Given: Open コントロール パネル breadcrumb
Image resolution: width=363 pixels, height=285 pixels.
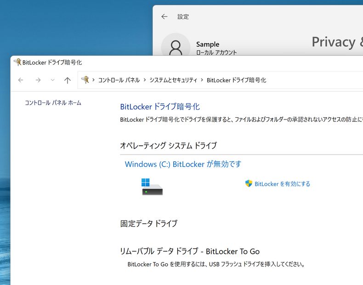Looking at the screenshot, I should coord(119,80).
